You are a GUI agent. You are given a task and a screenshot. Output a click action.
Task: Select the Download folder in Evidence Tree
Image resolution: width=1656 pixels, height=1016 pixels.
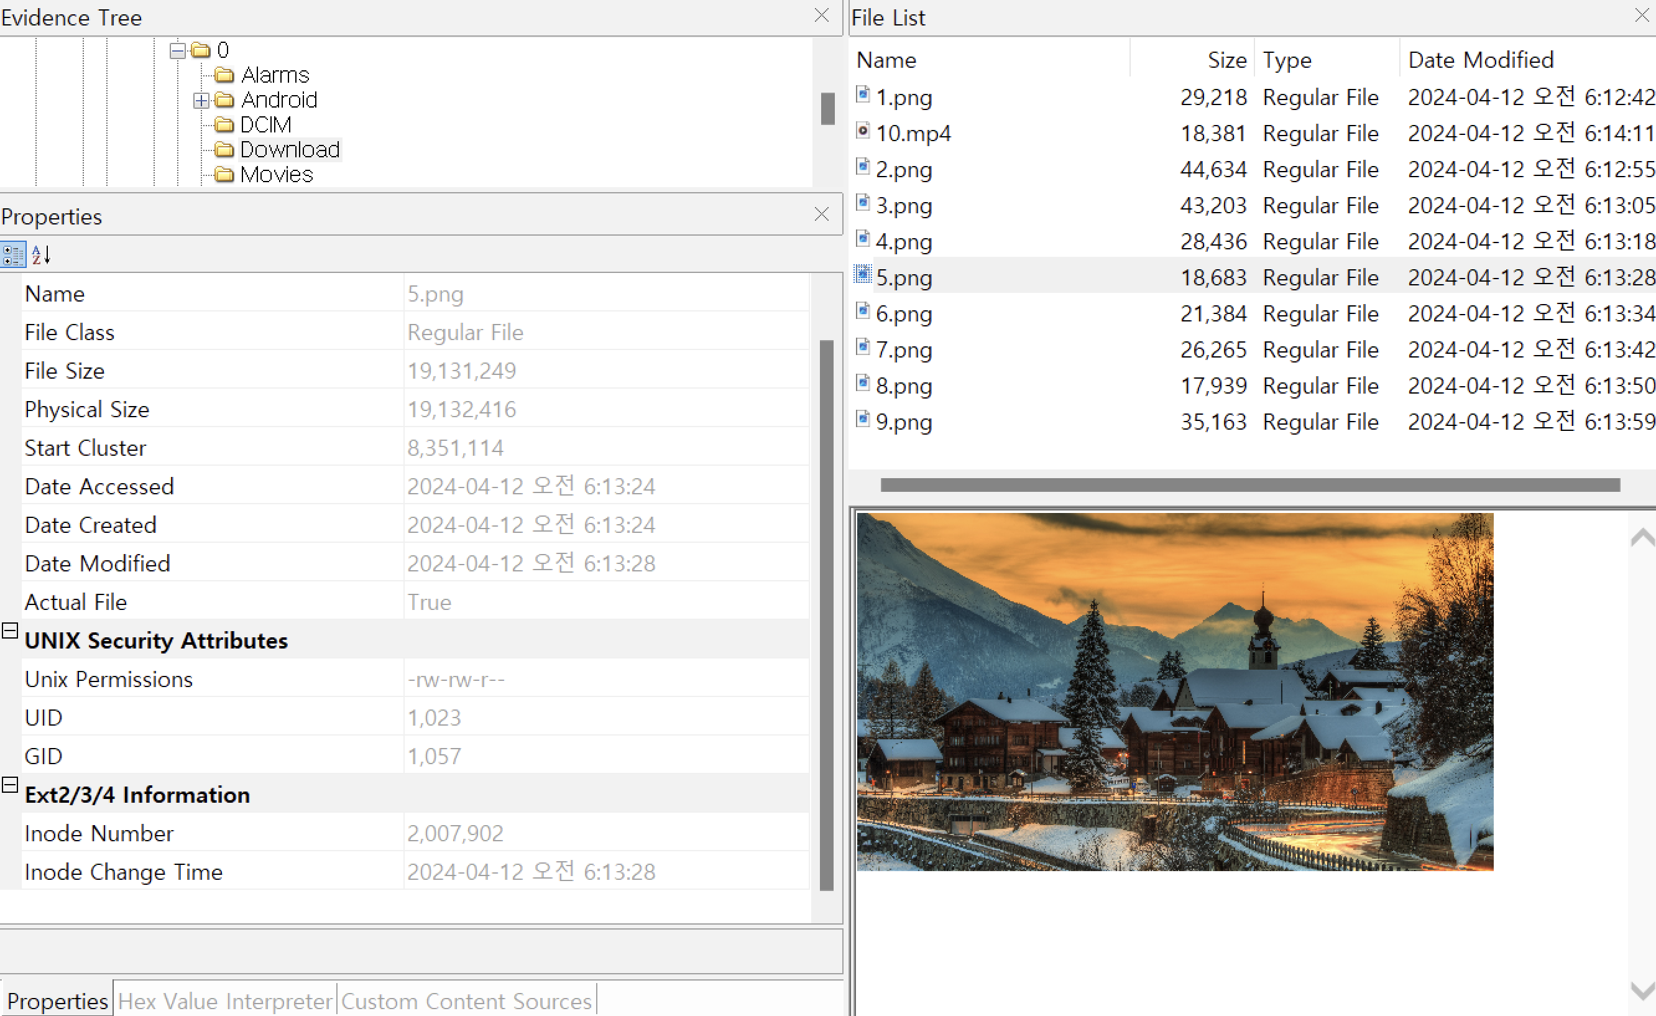[x=290, y=149]
